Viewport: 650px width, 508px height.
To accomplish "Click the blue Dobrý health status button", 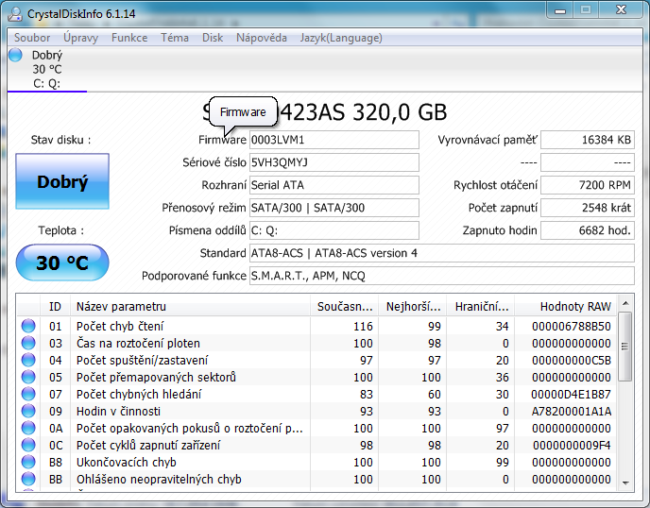I will click(62, 182).
